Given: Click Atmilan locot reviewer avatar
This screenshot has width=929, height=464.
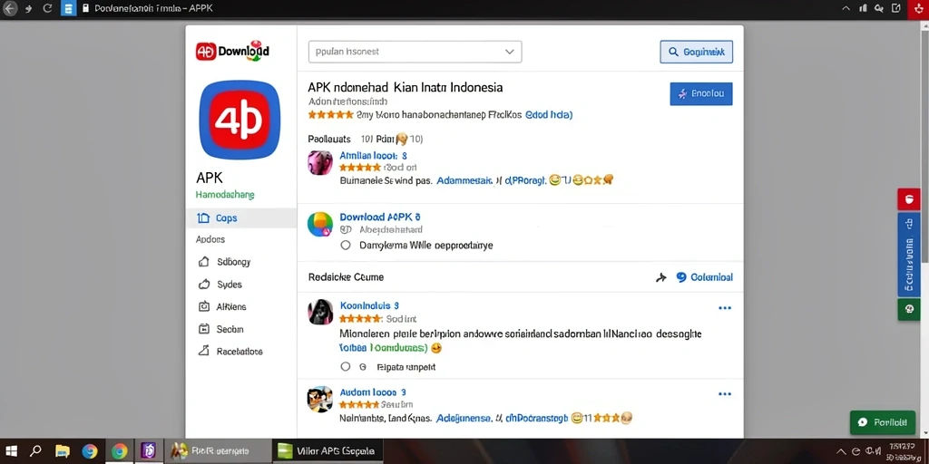Looking at the screenshot, I should pyautogui.click(x=320, y=162).
